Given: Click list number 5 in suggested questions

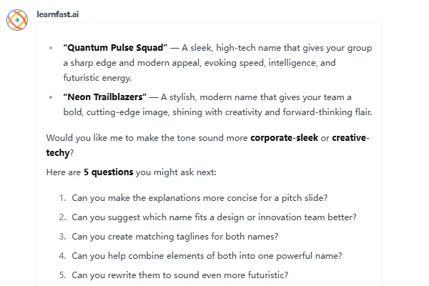Looking at the screenshot, I should (x=62, y=275).
